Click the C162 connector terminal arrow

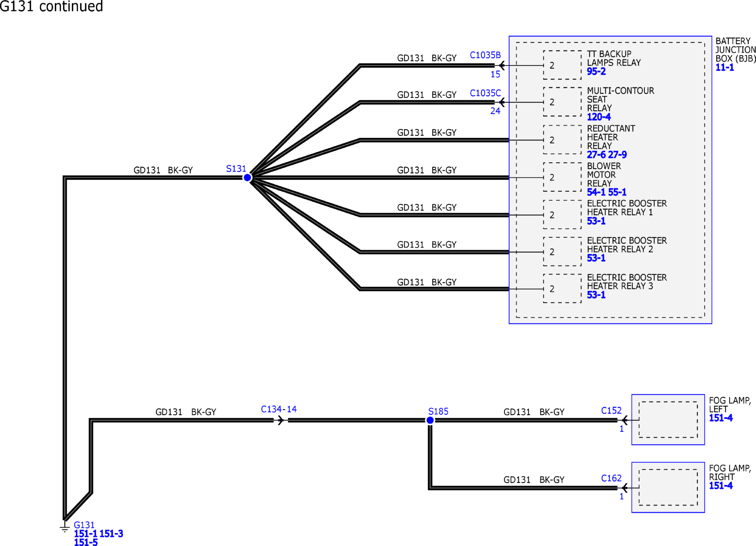[x=625, y=488]
